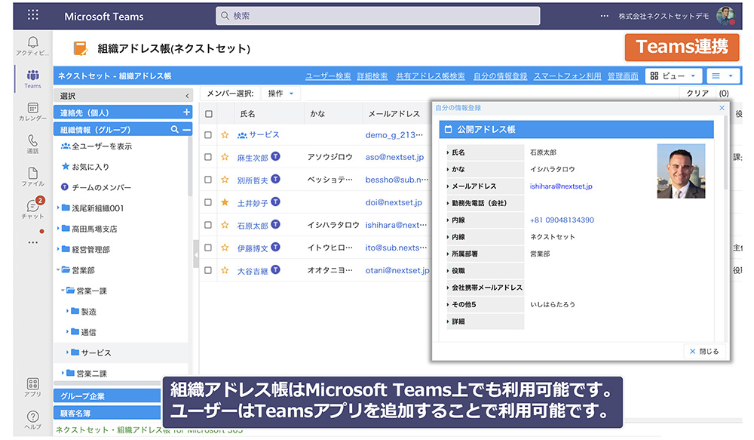Click the dialog's vertical scrollbar

725,152
